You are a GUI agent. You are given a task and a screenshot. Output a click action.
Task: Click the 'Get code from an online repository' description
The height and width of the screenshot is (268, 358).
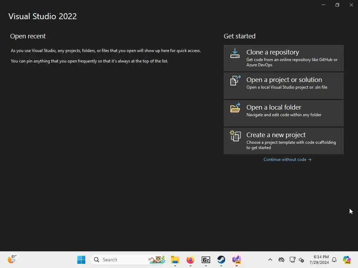(x=292, y=62)
